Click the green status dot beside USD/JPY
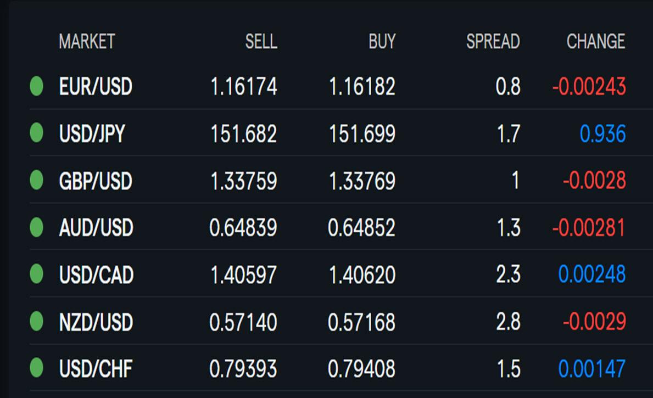The image size is (653, 398). [37, 133]
